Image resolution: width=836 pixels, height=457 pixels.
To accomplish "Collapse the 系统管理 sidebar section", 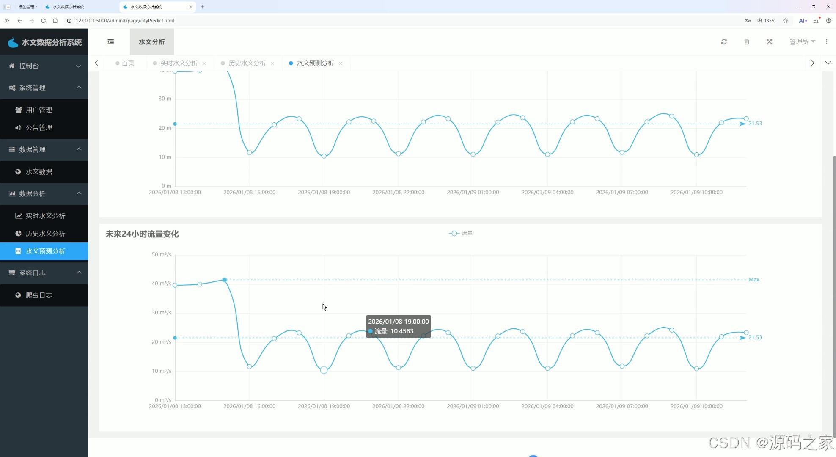I will 44,88.
